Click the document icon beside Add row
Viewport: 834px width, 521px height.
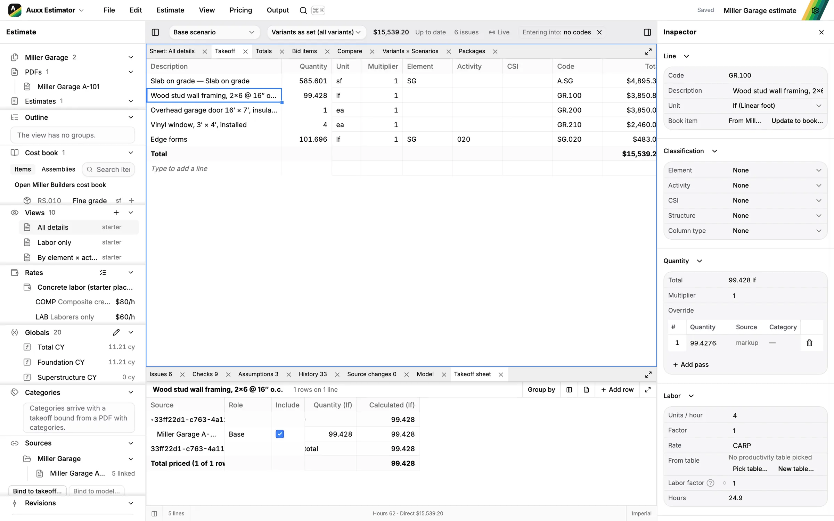coord(586,390)
